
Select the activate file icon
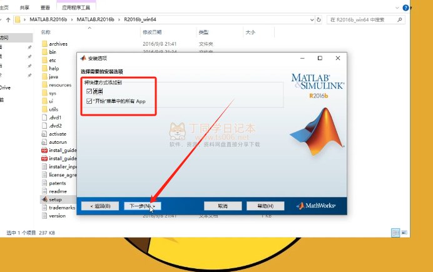pos(44,134)
